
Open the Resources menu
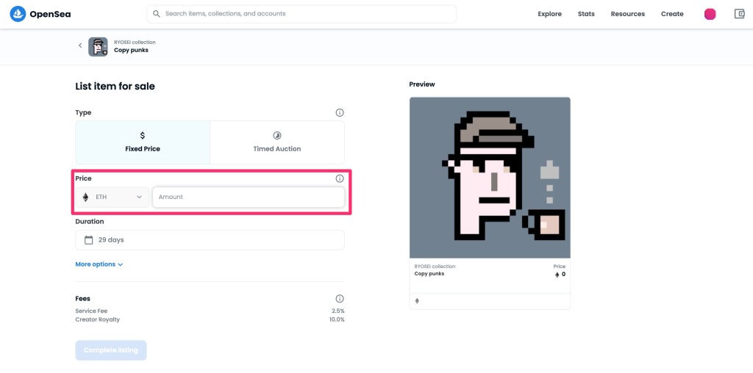[628, 14]
